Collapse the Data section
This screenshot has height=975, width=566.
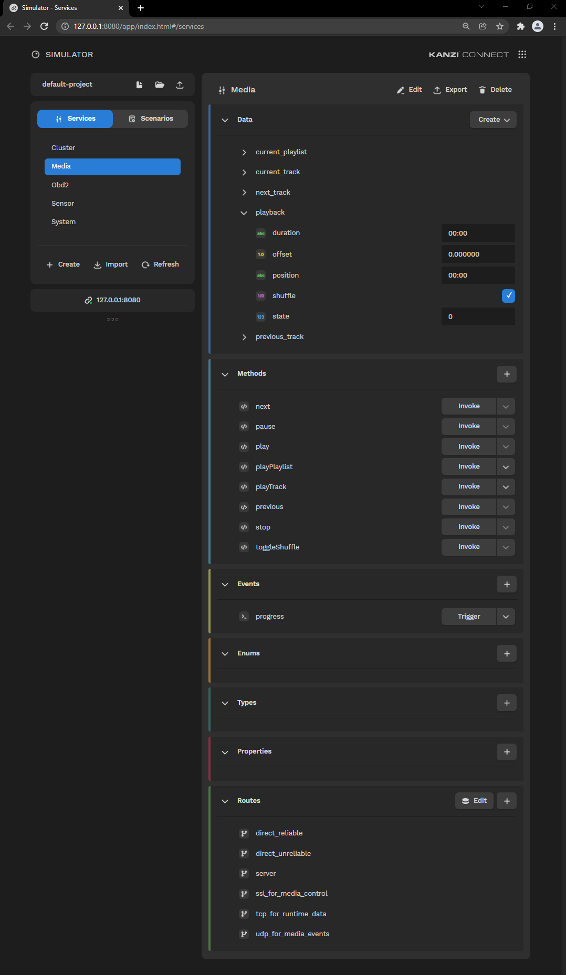pyautogui.click(x=225, y=120)
